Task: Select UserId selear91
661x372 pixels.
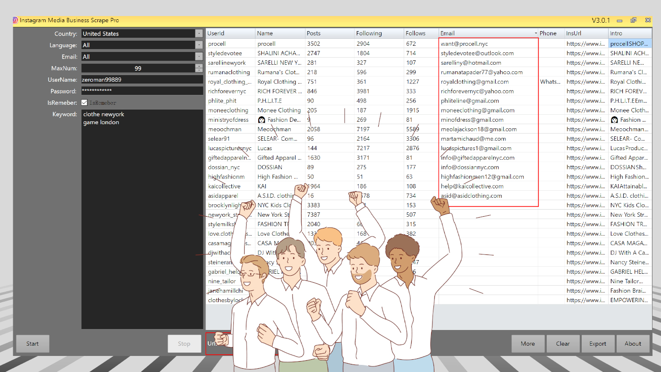Action: [230, 139]
